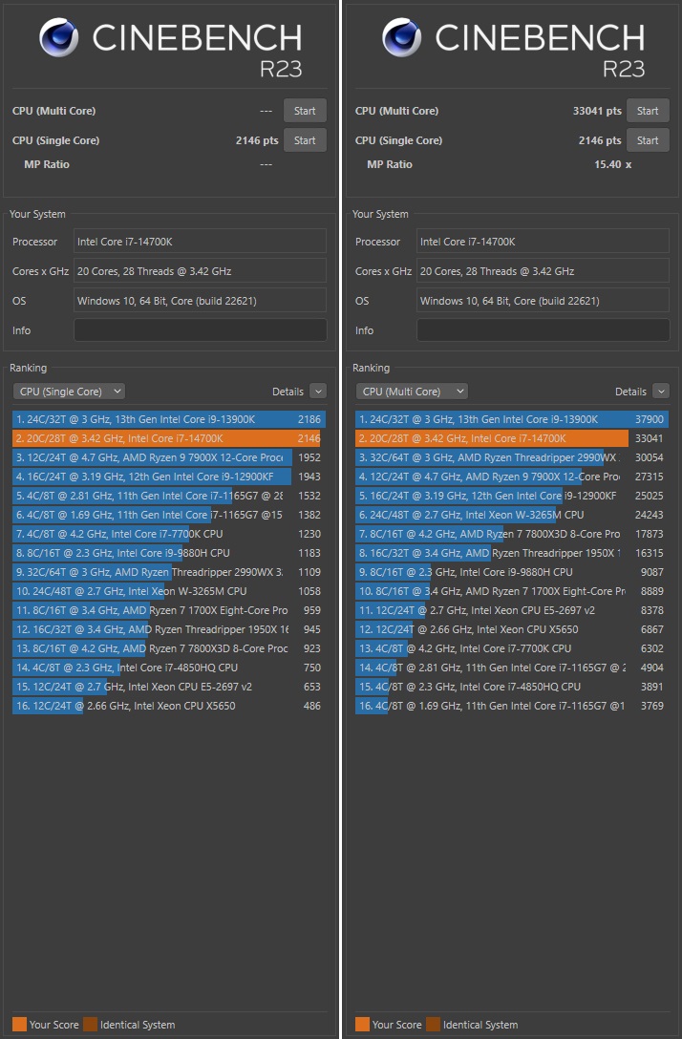The image size is (682, 1039).
Task: Expand Details arrow in left panel
Action: (318, 392)
